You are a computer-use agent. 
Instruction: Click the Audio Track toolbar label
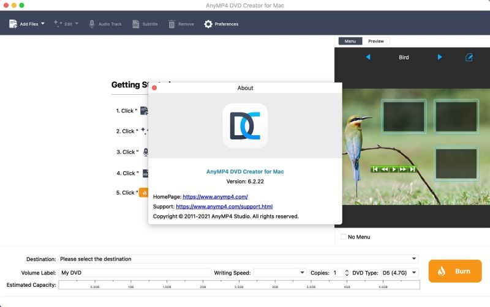(110, 24)
